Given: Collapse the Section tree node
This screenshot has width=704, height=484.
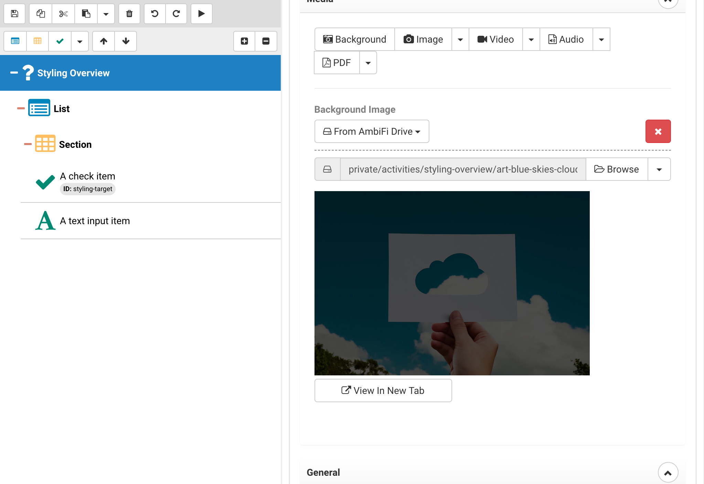Looking at the screenshot, I should (28, 144).
